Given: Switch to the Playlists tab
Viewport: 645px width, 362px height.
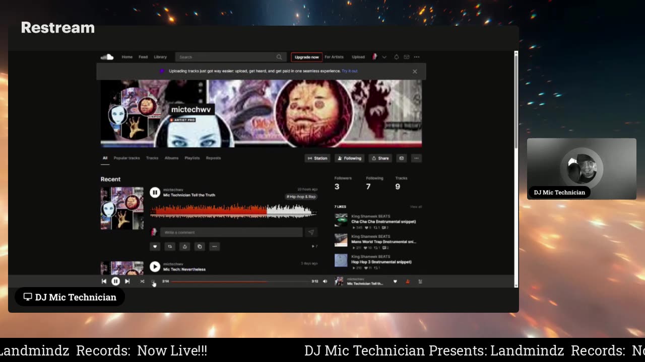Looking at the screenshot, I should pyautogui.click(x=192, y=158).
